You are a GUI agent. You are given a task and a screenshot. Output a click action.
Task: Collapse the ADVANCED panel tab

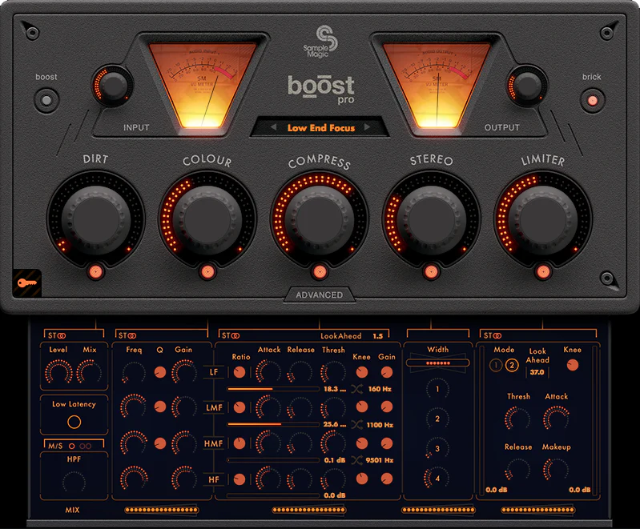[319, 295]
